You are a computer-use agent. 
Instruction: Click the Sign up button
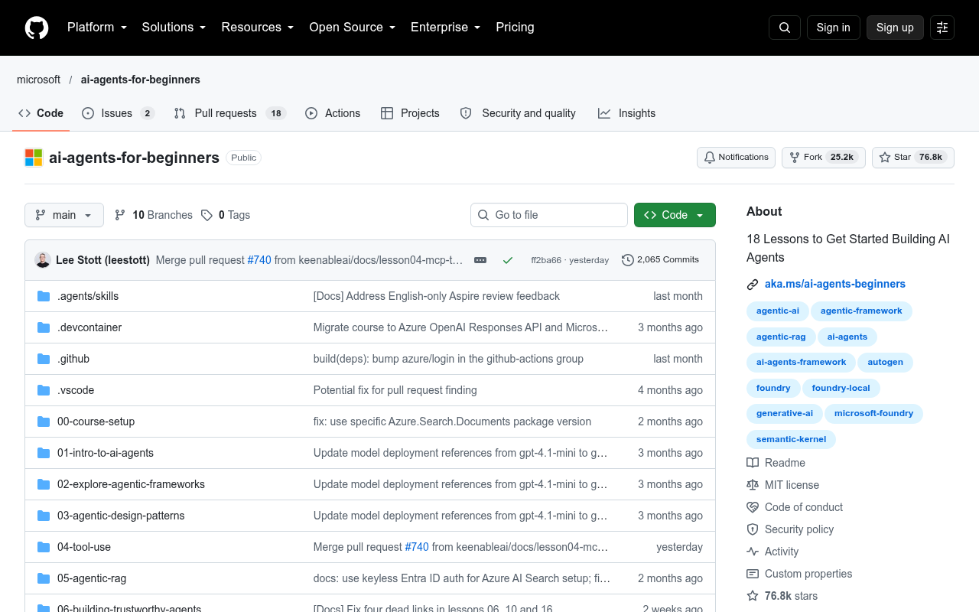point(895,28)
